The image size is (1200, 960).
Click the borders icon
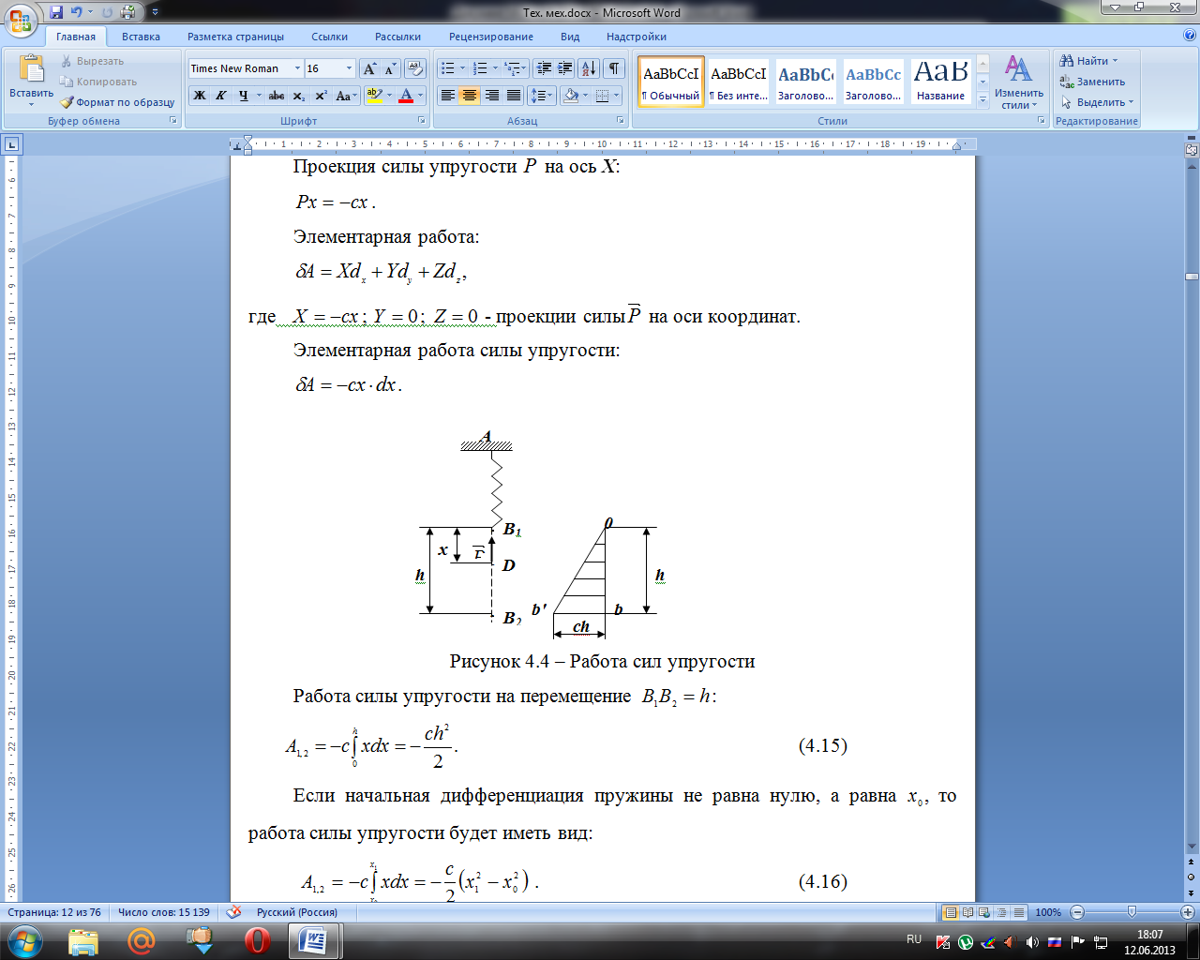602,96
